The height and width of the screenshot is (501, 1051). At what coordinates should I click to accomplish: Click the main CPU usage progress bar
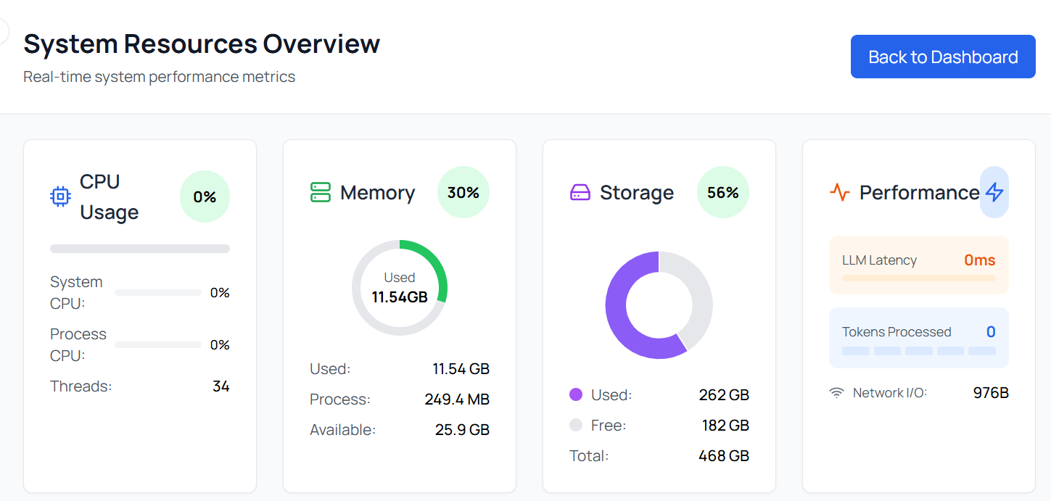click(140, 249)
